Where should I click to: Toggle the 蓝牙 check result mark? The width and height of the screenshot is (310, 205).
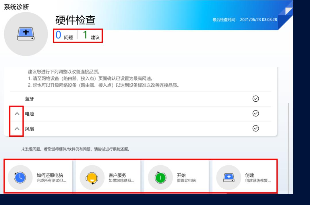point(256,98)
